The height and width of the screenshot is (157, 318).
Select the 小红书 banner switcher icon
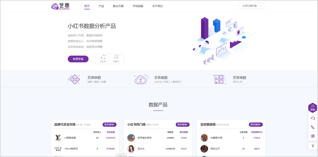(x=103, y=58)
